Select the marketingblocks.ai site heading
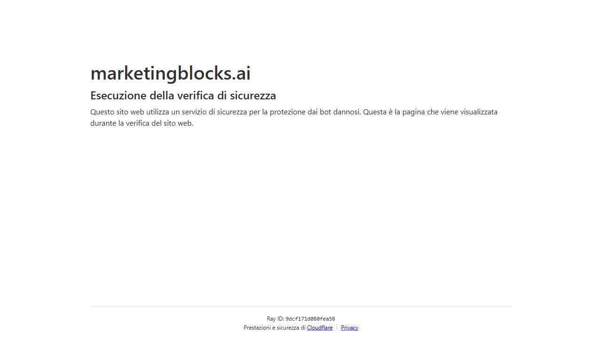Image resolution: width=602 pixels, height=339 pixels. 170,73
